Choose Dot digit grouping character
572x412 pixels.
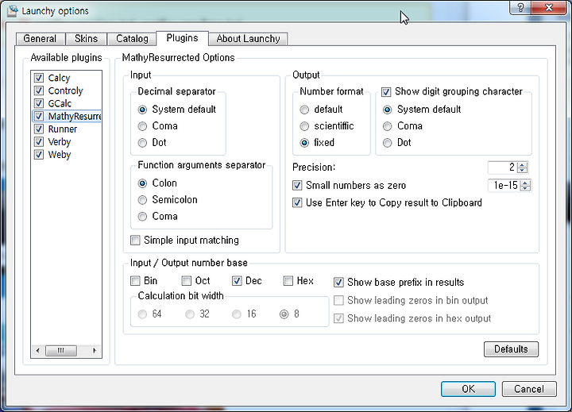388,143
